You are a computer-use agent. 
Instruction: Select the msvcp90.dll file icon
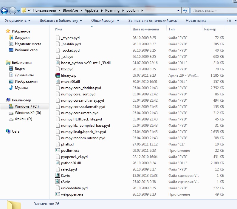[58, 82]
